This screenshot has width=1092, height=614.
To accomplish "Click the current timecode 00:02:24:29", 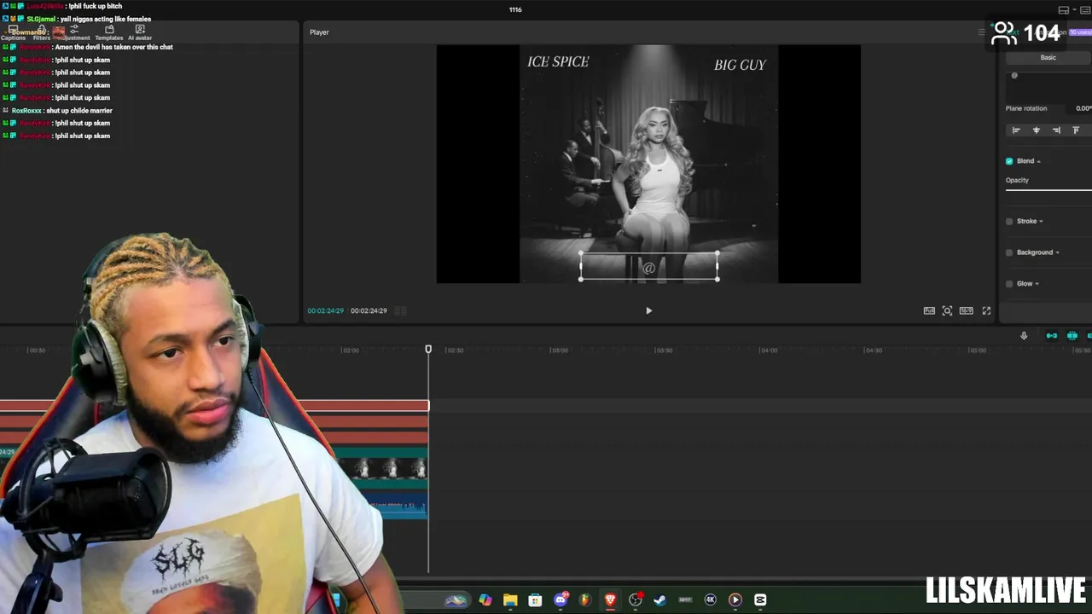I will point(326,311).
